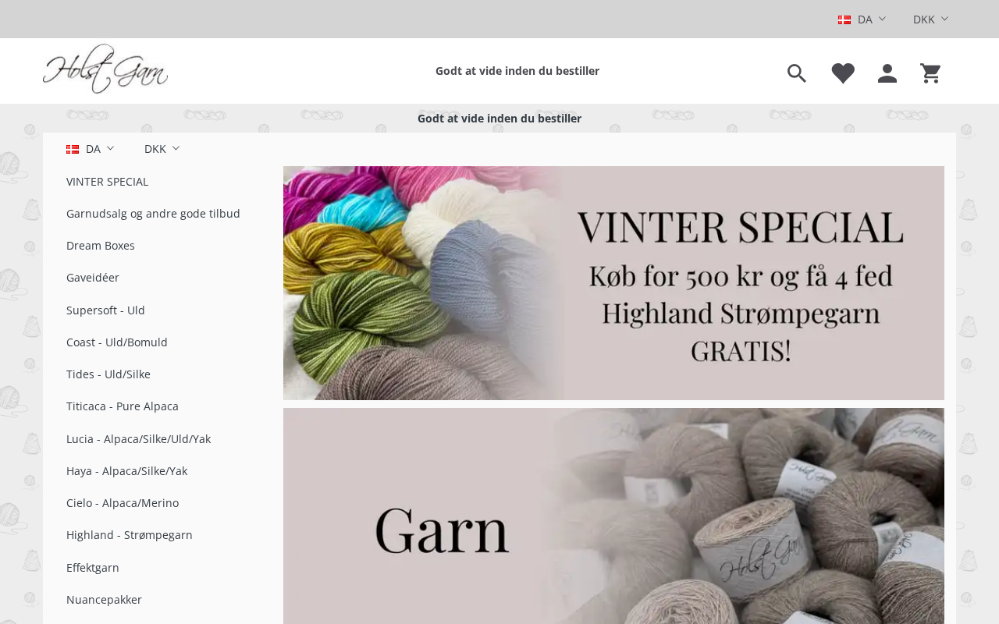Click Danish flag in top bar

coord(844,19)
